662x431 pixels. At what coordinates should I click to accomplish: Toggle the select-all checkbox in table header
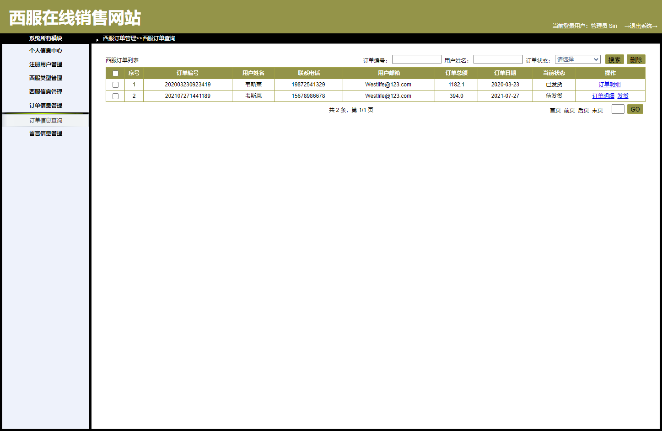[115, 73]
